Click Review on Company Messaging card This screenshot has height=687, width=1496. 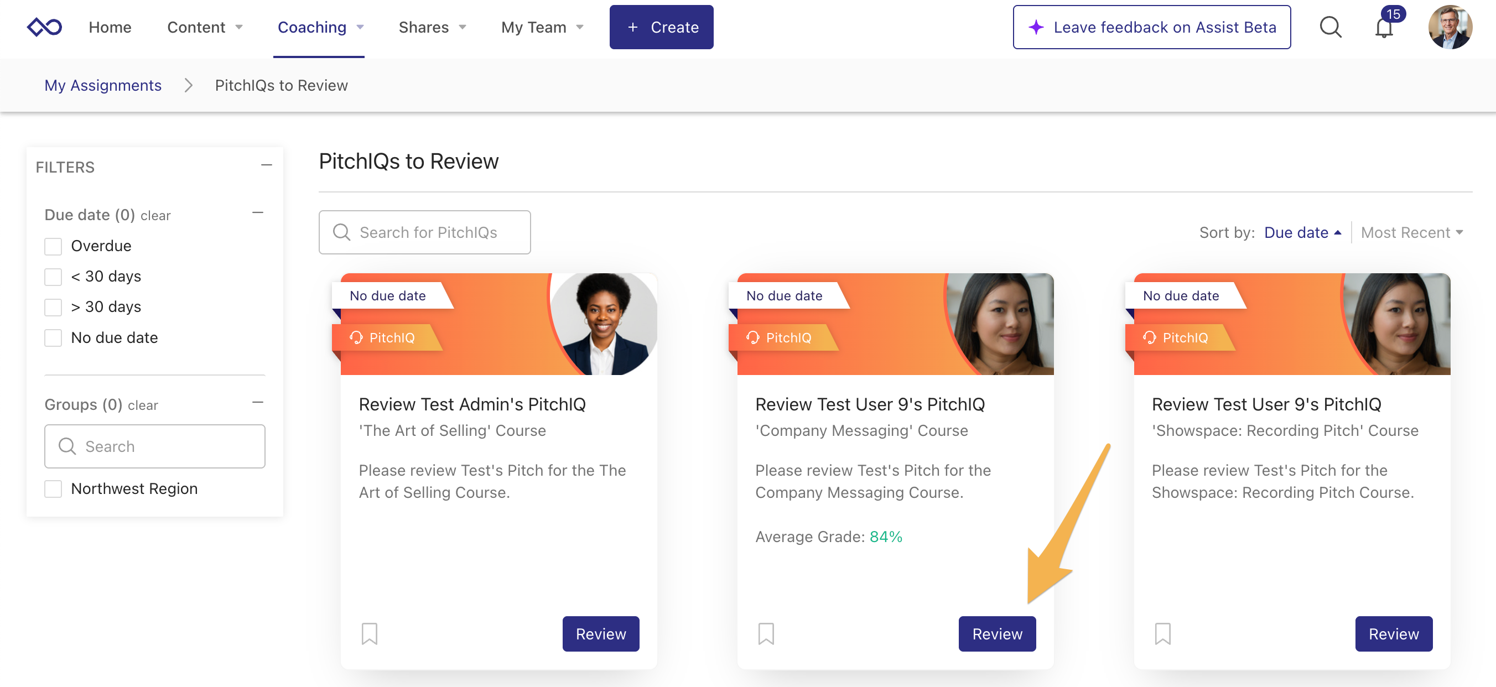coord(996,633)
